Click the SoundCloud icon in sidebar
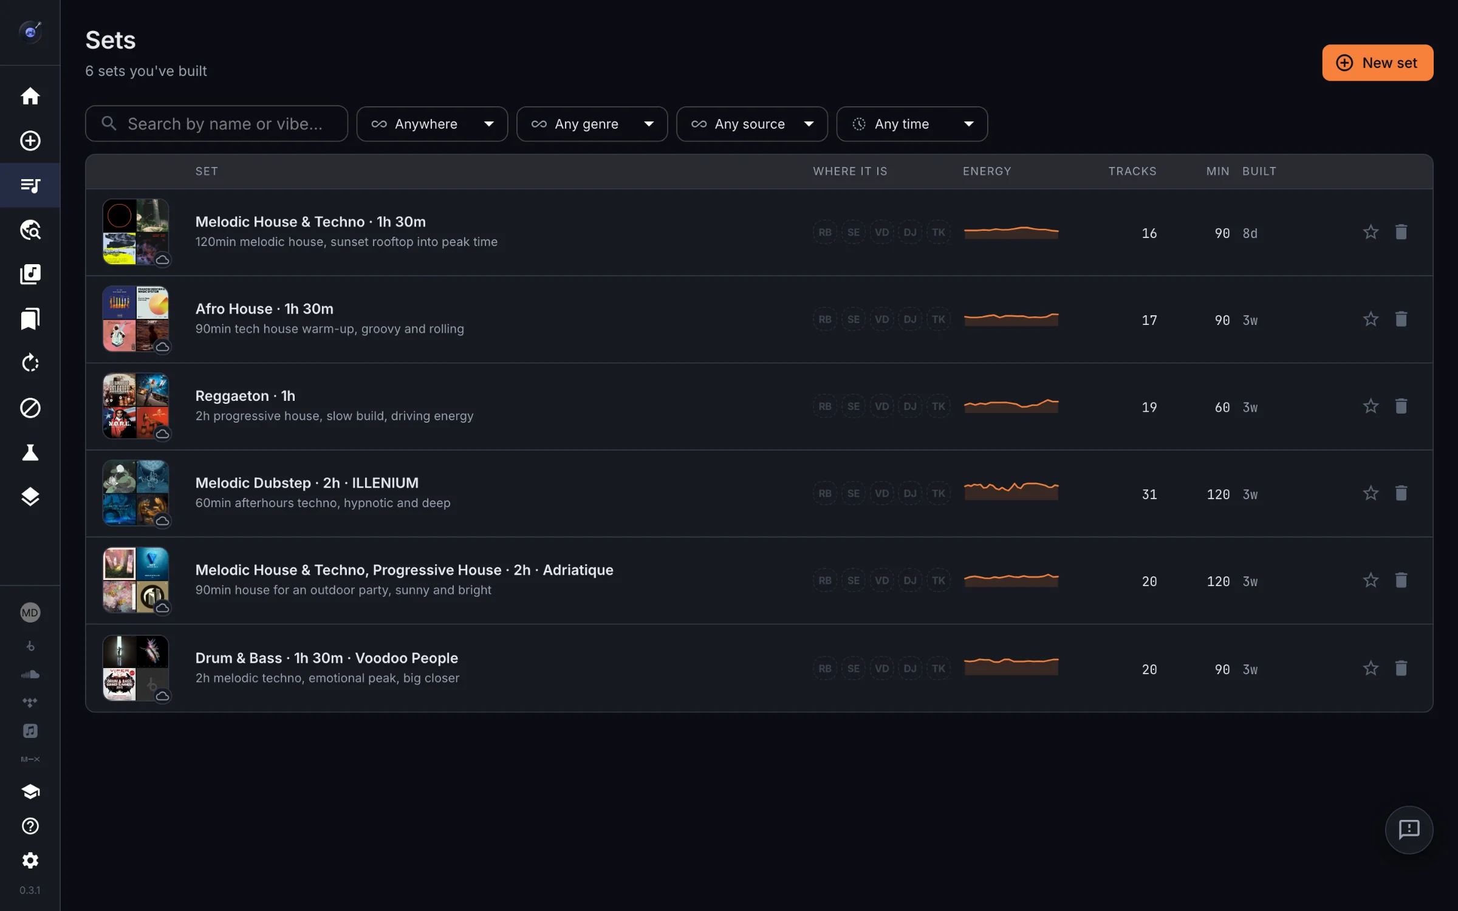This screenshot has width=1458, height=911. [30, 674]
